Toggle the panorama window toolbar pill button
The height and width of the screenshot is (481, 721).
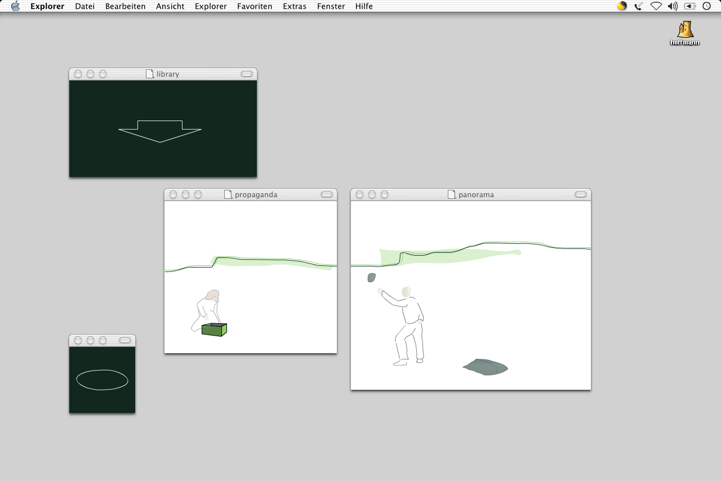point(581,194)
